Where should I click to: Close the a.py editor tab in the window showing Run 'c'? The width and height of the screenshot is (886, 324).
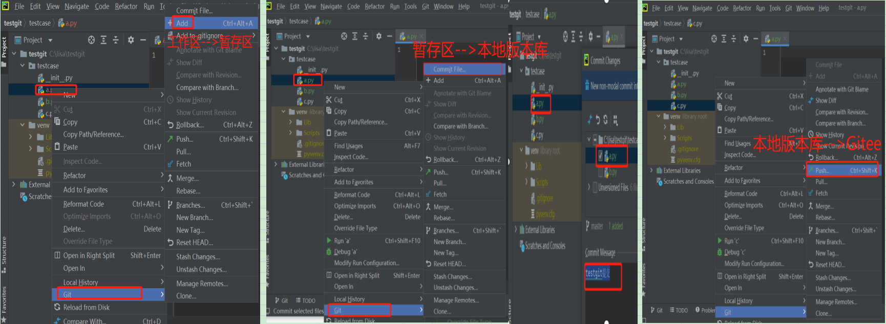784,39
